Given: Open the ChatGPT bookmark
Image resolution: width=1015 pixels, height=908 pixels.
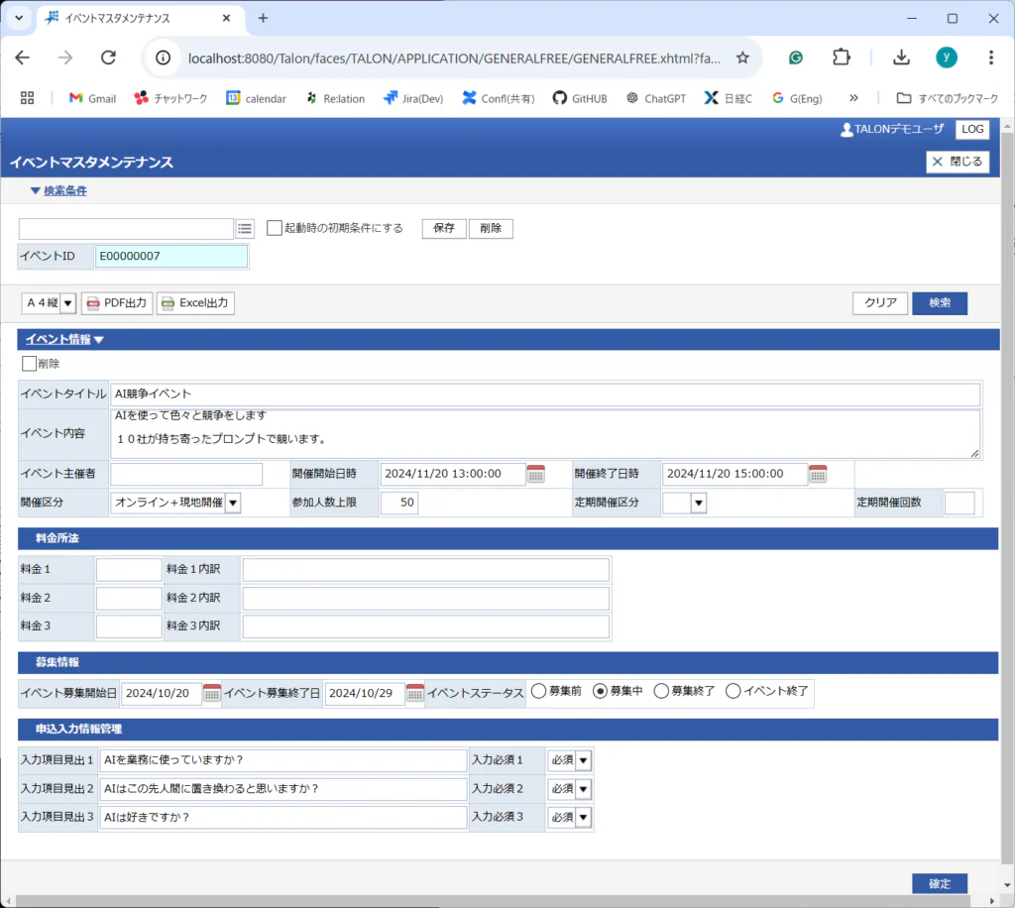Looking at the screenshot, I should [656, 98].
